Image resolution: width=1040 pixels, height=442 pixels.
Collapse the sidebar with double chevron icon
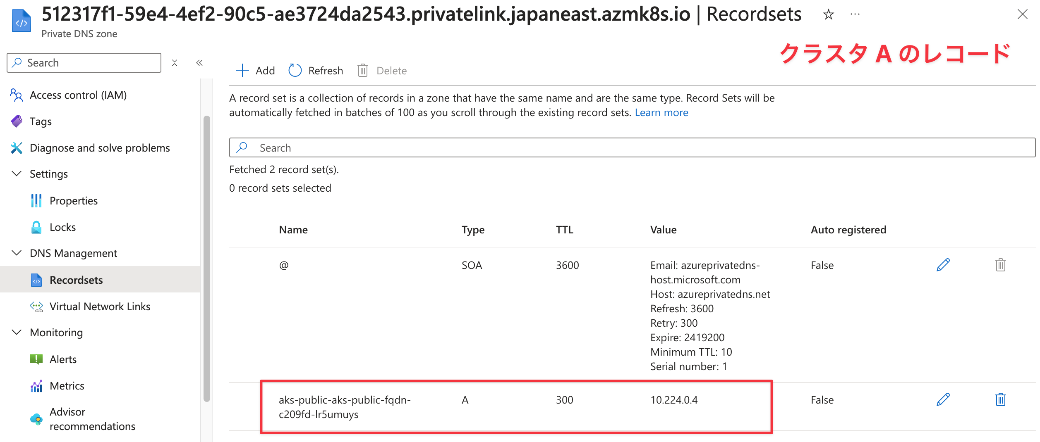tap(199, 63)
